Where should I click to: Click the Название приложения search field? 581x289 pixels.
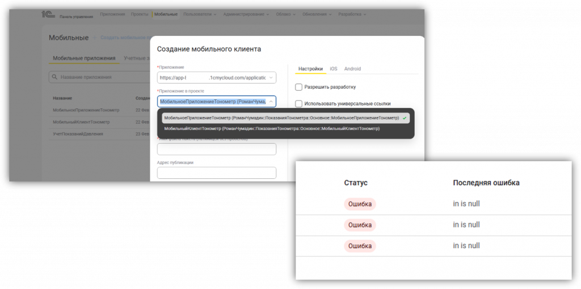[x=99, y=77]
